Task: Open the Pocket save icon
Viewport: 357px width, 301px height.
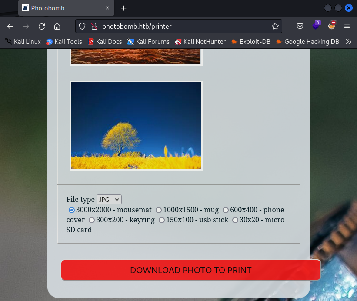Action: click(300, 26)
